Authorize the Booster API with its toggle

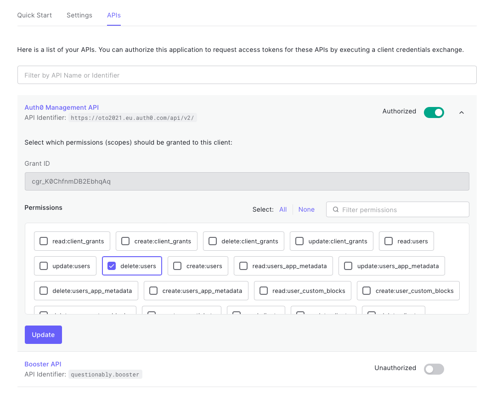pos(434,369)
